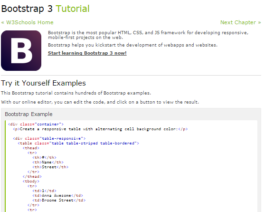This screenshot has height=212, width=264.
Task: Click the 'Bootstrap Example' box title
Action: 28,114
